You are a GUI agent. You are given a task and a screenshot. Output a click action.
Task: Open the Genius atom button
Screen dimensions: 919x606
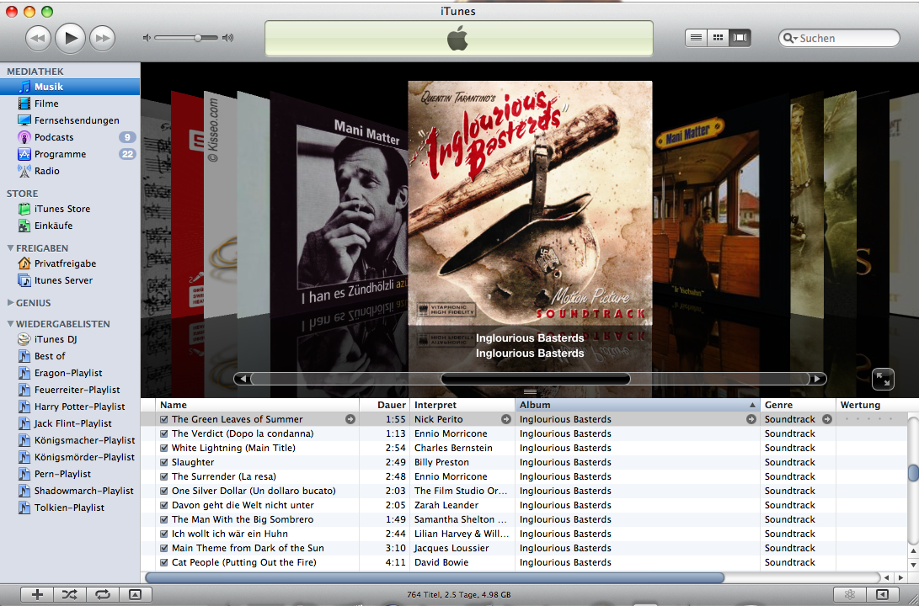pyautogui.click(x=850, y=595)
